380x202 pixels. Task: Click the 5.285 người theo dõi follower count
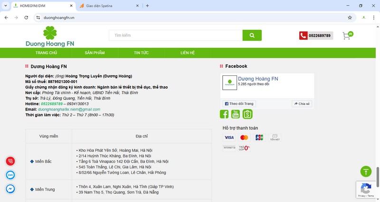pos(254,84)
